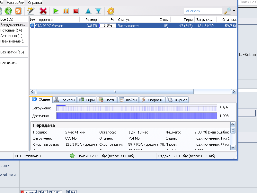Sort by the Пиры column header
257x193 pixels.
click(x=182, y=20)
